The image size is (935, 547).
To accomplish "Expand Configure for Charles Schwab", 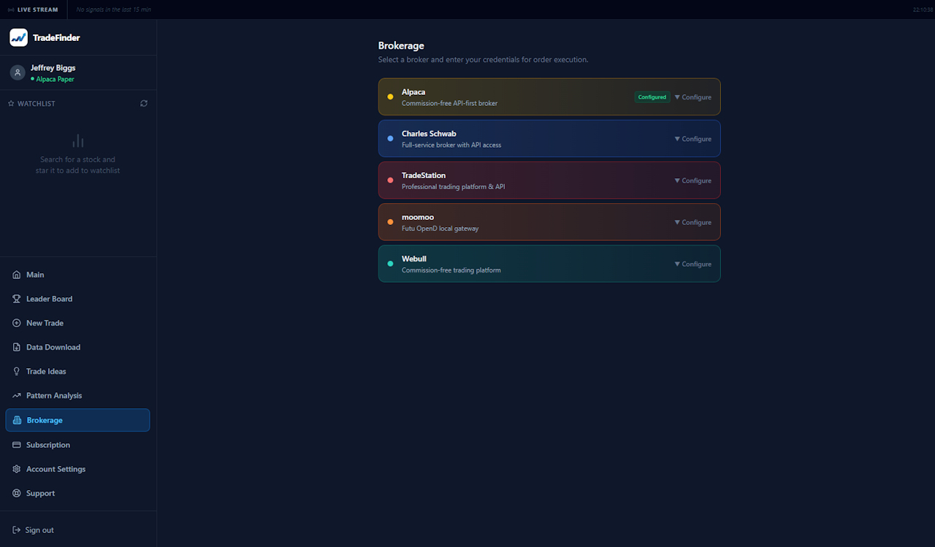I will pyautogui.click(x=693, y=139).
